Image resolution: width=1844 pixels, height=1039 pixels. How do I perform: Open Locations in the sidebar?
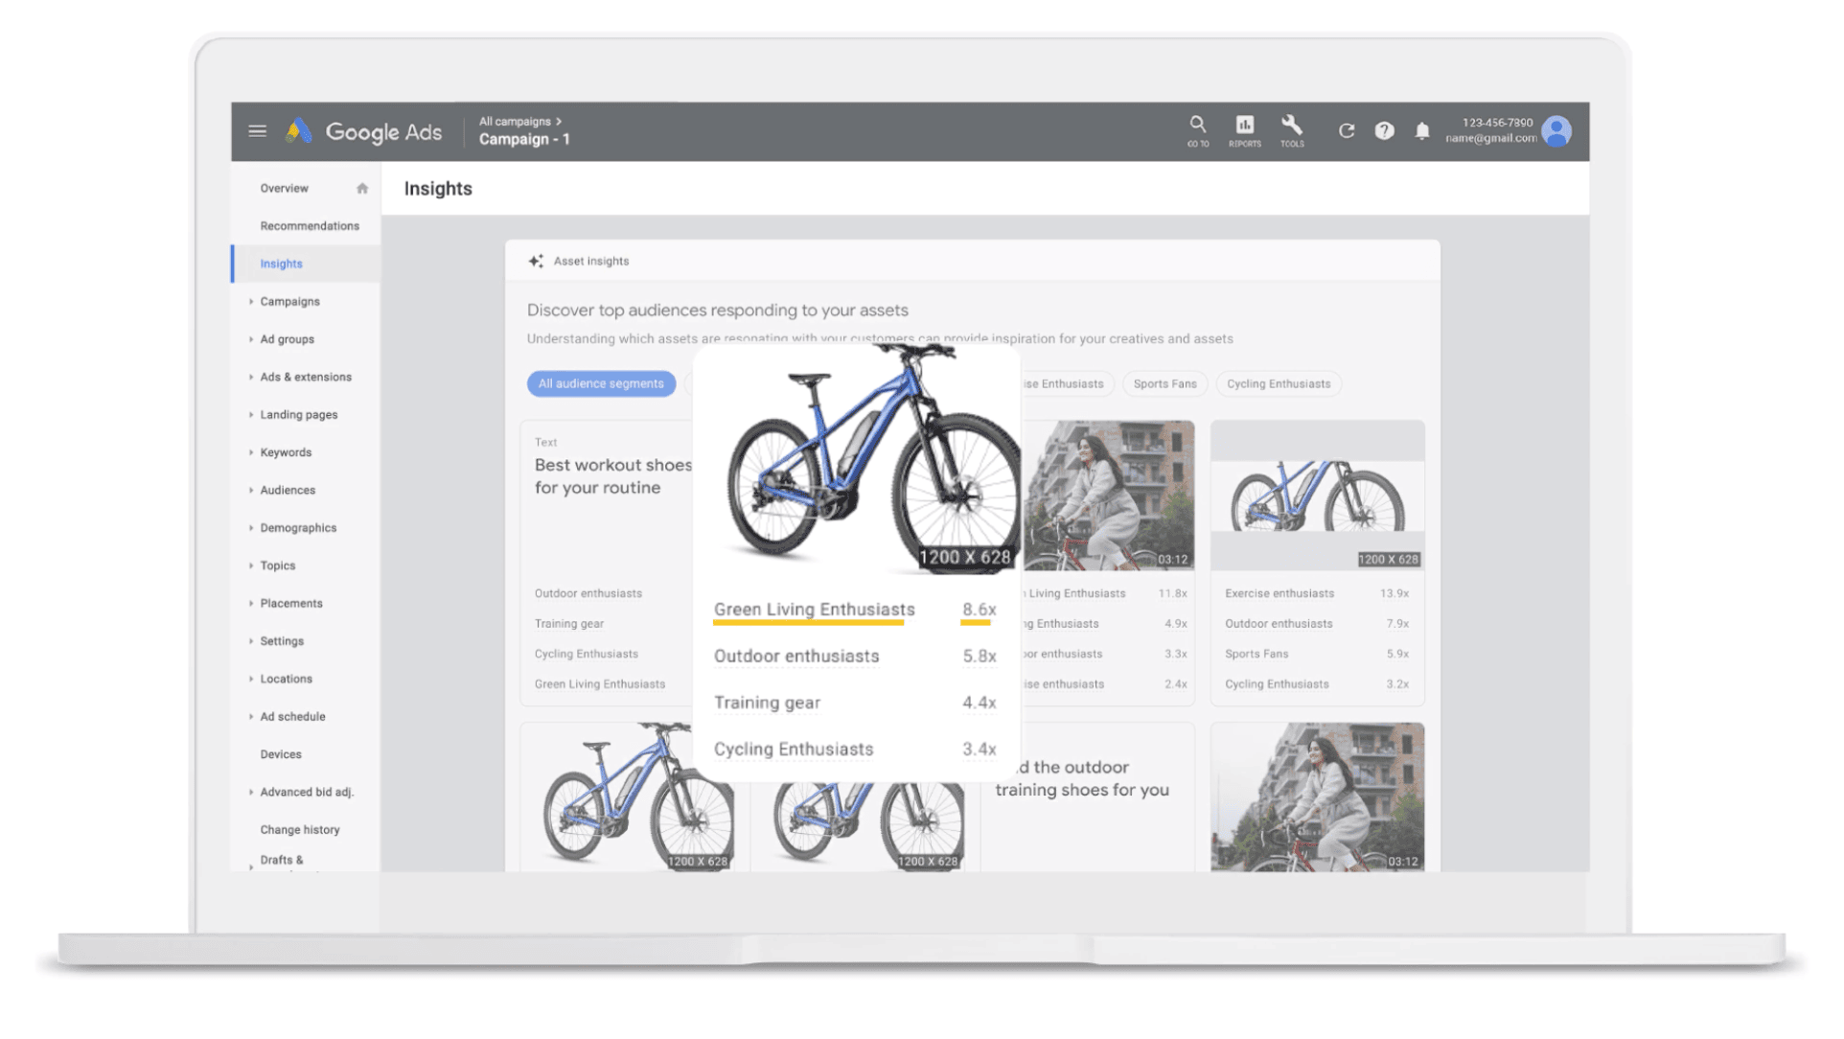point(287,679)
